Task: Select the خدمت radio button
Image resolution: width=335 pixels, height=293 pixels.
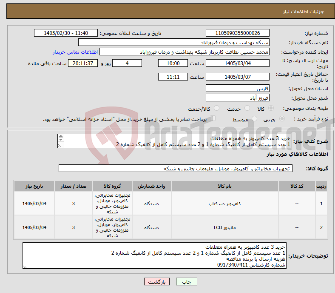Action: tap(247, 108)
